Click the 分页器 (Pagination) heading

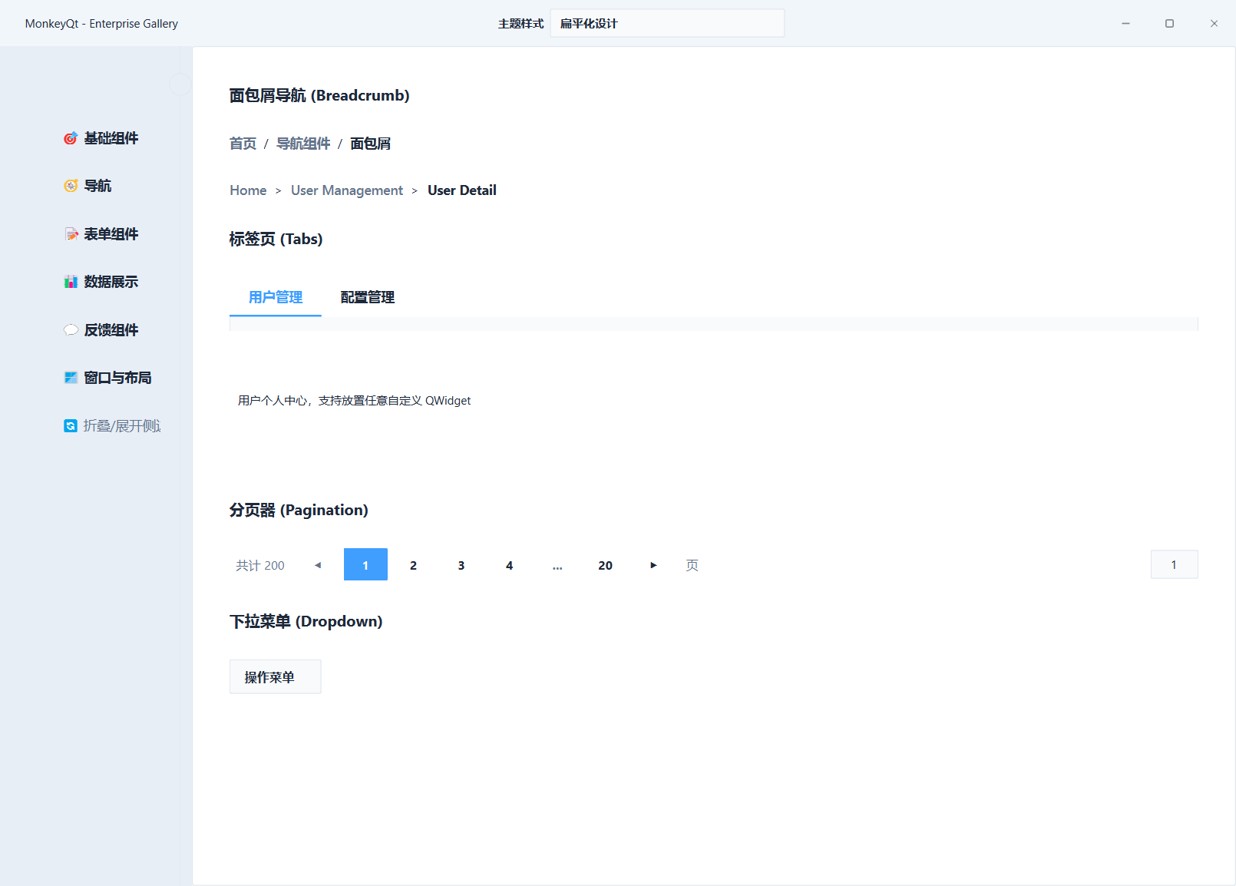(299, 510)
